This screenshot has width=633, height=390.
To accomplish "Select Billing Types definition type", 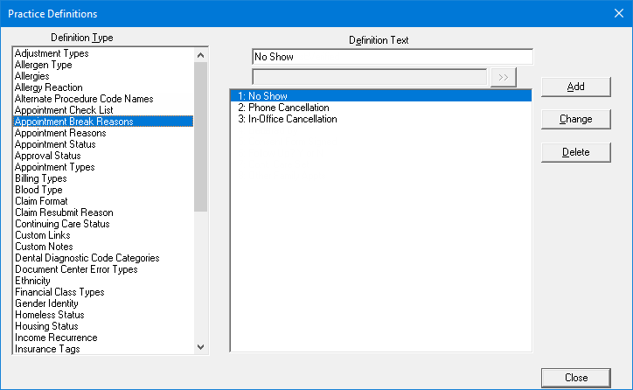I will (x=103, y=178).
